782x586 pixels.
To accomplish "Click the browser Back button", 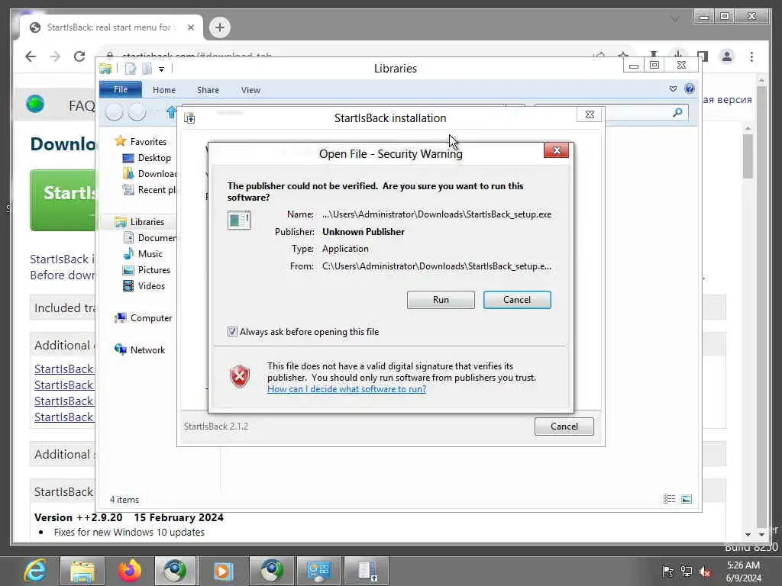I will [31, 56].
